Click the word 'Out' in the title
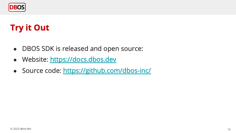This screenshot has width=236, height=133. (42, 28)
